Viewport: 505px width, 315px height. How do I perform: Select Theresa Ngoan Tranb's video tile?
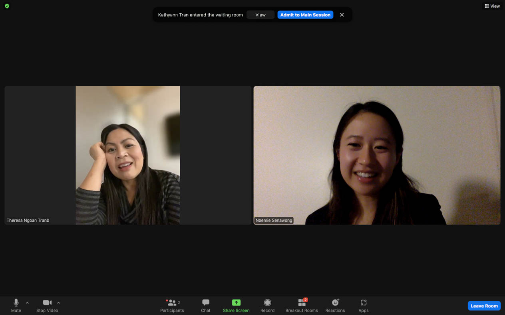(x=128, y=156)
